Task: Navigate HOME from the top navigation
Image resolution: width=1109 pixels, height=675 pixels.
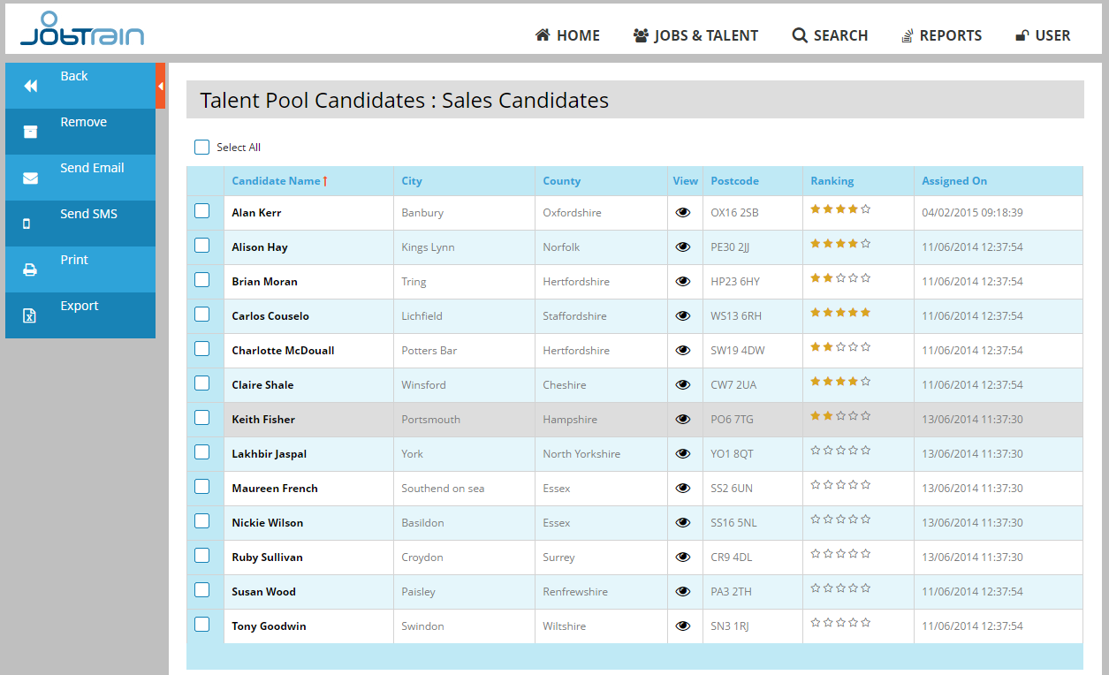Action: 566,35
